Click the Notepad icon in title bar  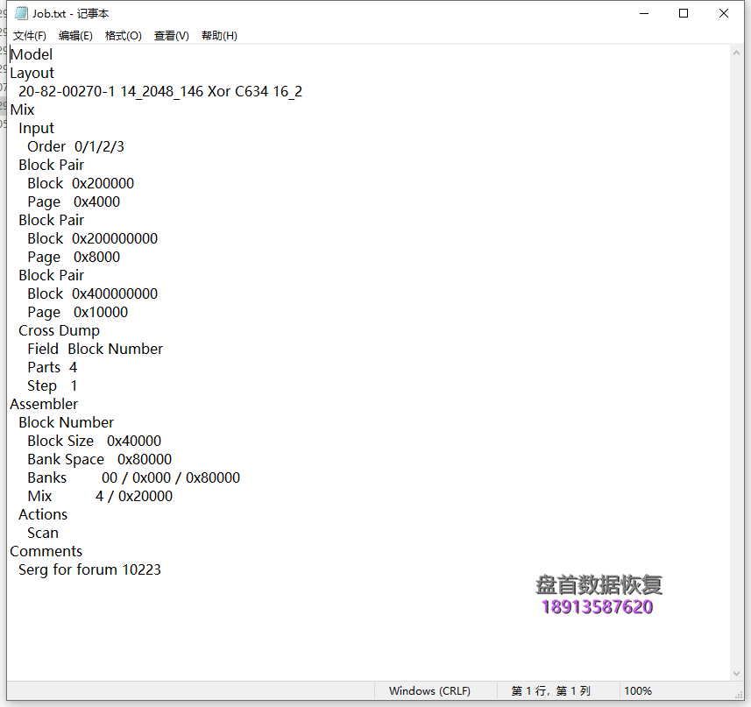(21, 13)
